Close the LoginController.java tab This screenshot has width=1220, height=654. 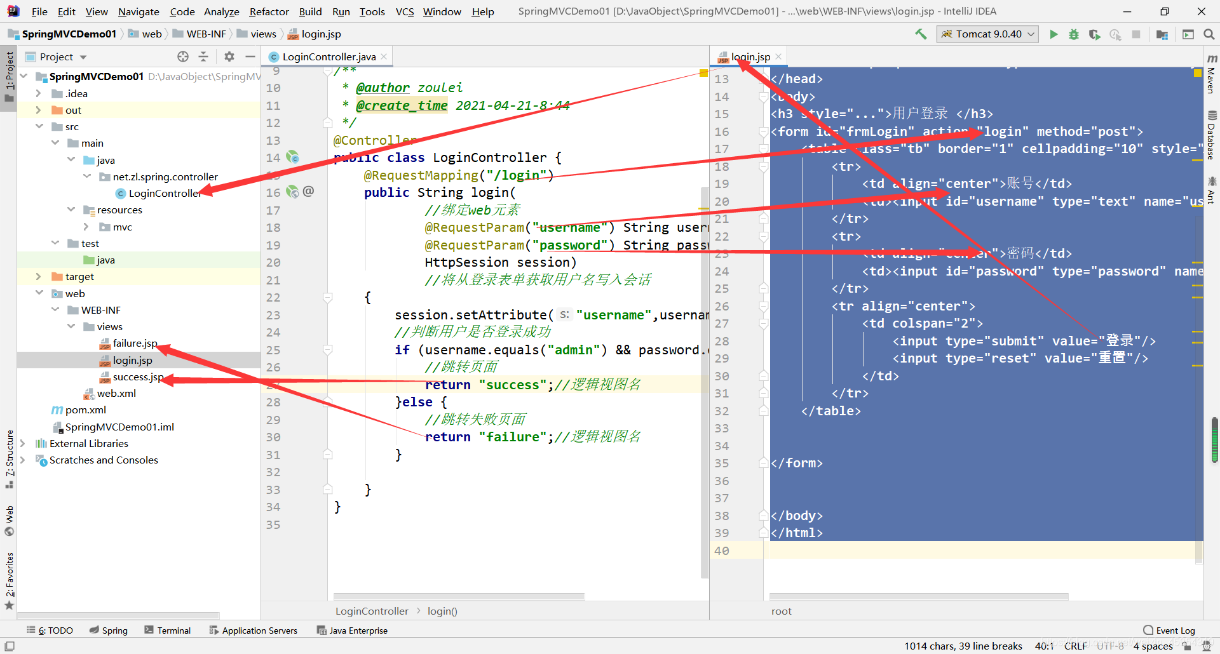[x=384, y=57]
